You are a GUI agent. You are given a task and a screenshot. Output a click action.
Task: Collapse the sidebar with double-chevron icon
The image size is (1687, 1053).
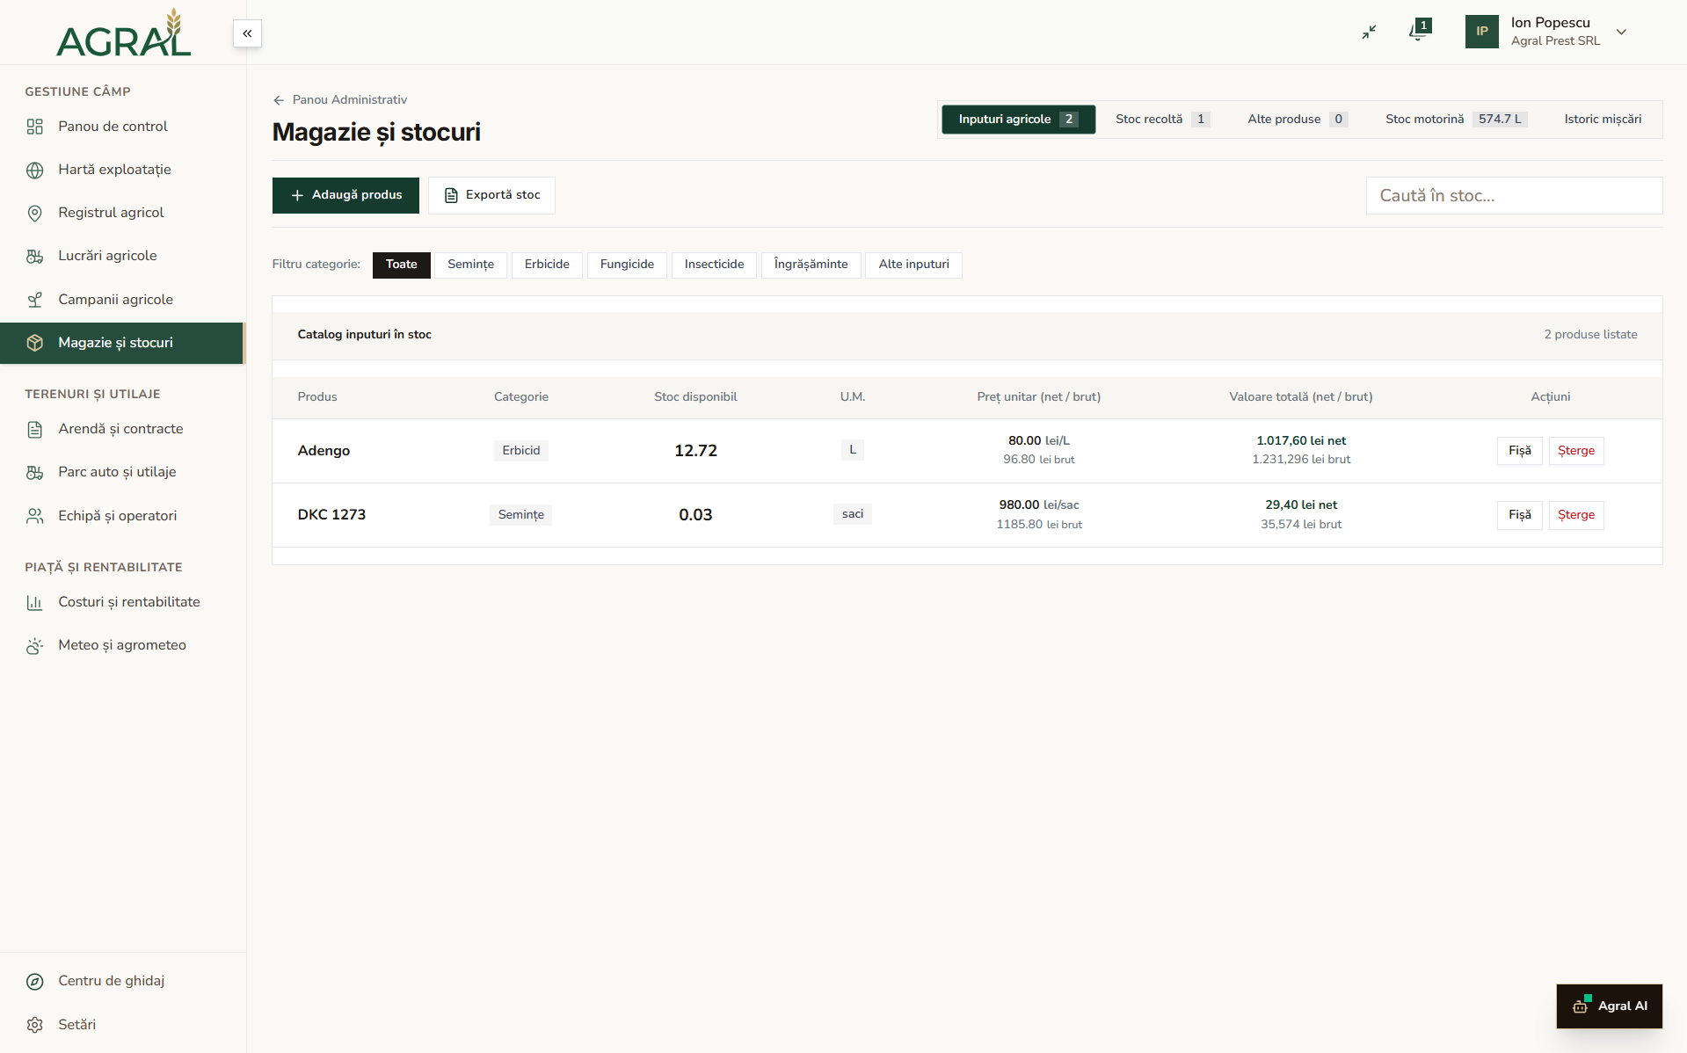tap(247, 33)
